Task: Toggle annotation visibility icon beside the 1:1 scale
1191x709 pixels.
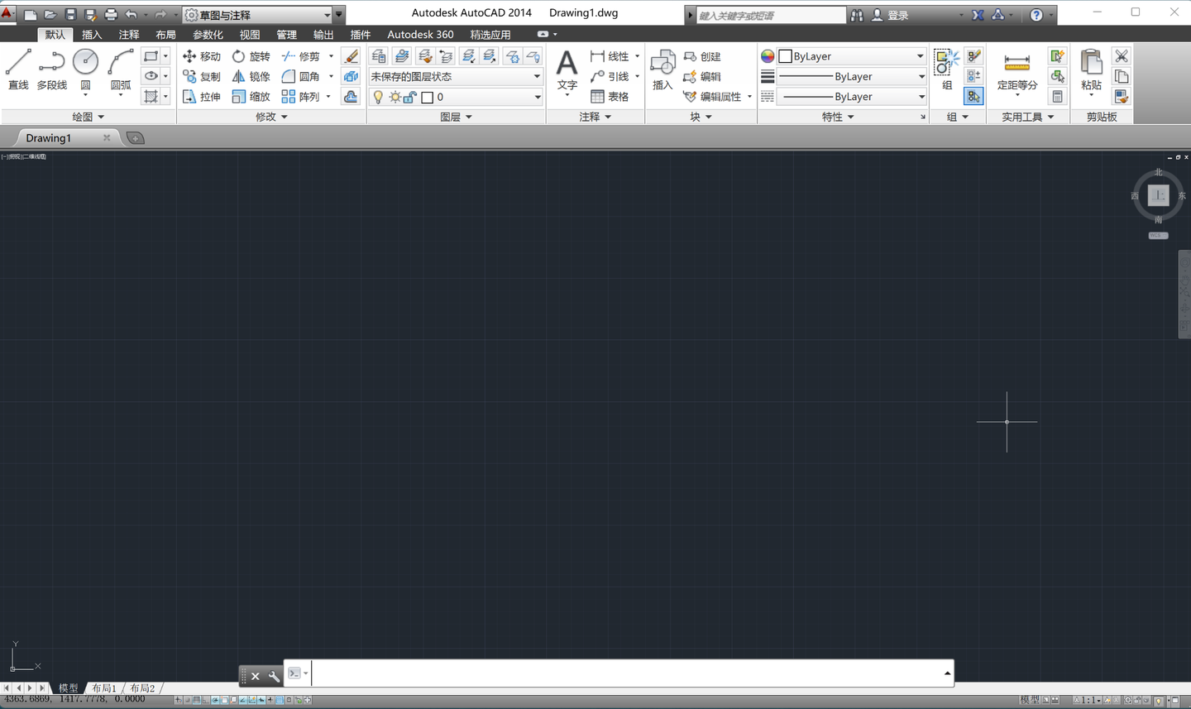Action: coord(1107,701)
